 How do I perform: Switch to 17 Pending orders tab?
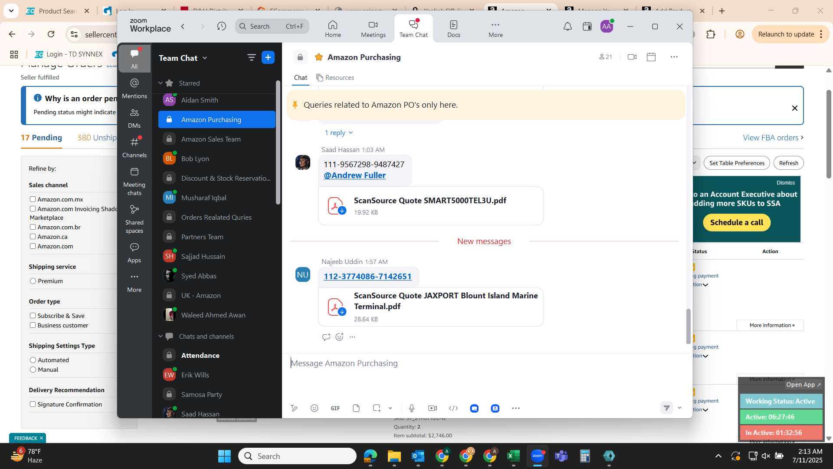click(x=41, y=138)
